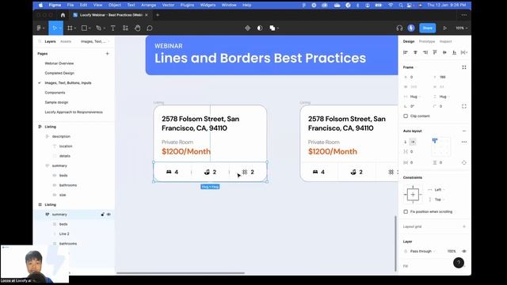Click the help question mark button
The image size is (507, 285).
click(459, 263)
